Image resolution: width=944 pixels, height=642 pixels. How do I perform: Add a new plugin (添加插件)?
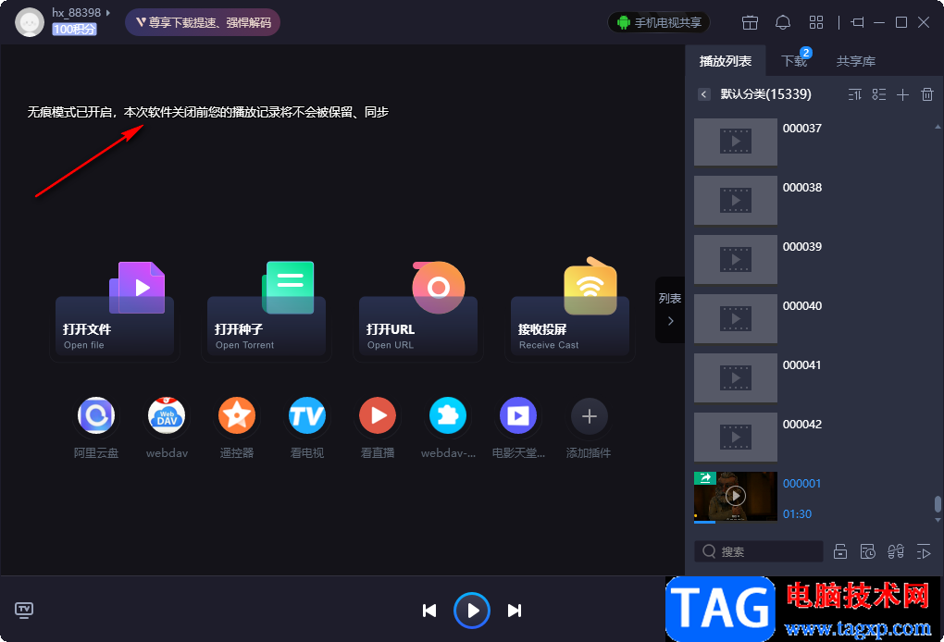(589, 415)
